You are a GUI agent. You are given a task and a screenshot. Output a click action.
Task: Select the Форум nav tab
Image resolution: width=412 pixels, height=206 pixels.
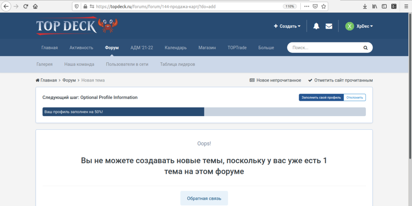pos(112,47)
